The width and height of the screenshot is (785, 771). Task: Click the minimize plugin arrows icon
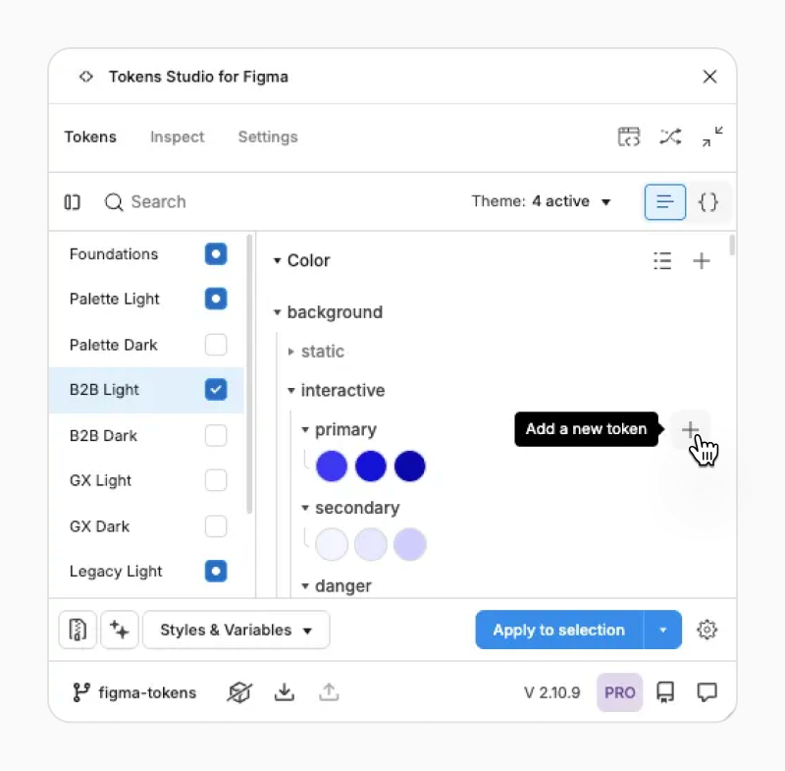[x=712, y=137]
